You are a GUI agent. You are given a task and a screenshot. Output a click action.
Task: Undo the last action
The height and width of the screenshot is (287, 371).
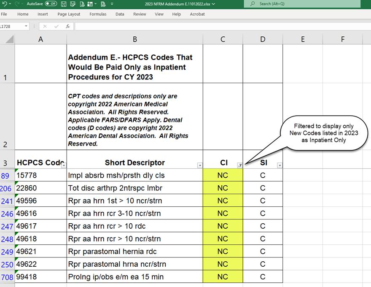click(x=4, y=4)
